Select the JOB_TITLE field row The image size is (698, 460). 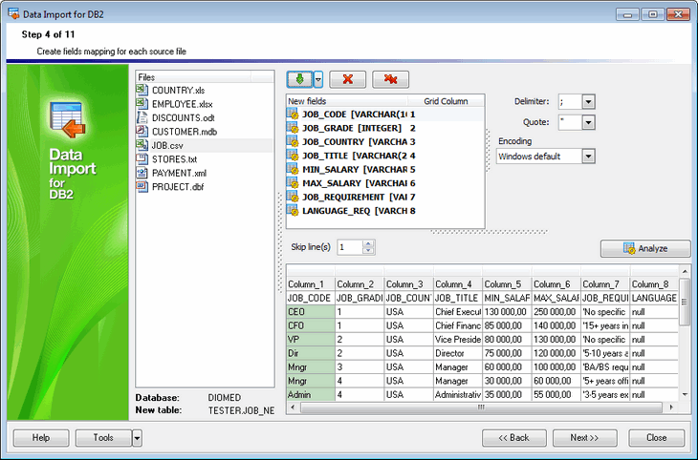click(354, 156)
